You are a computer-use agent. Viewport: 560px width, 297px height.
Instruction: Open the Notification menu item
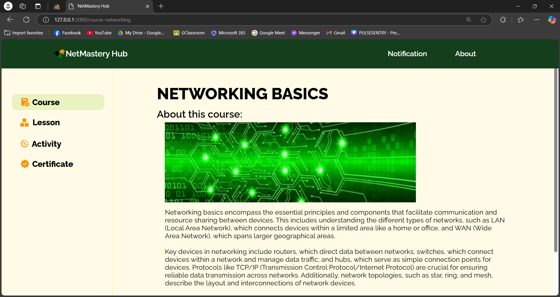(407, 54)
